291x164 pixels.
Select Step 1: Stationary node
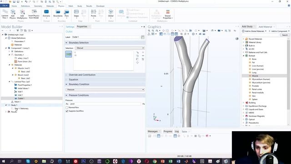[21, 108]
